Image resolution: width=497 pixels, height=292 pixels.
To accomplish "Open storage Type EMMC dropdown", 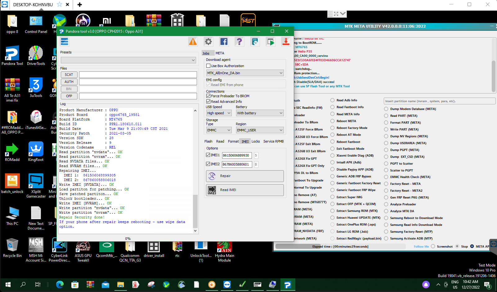I will 219,130.
